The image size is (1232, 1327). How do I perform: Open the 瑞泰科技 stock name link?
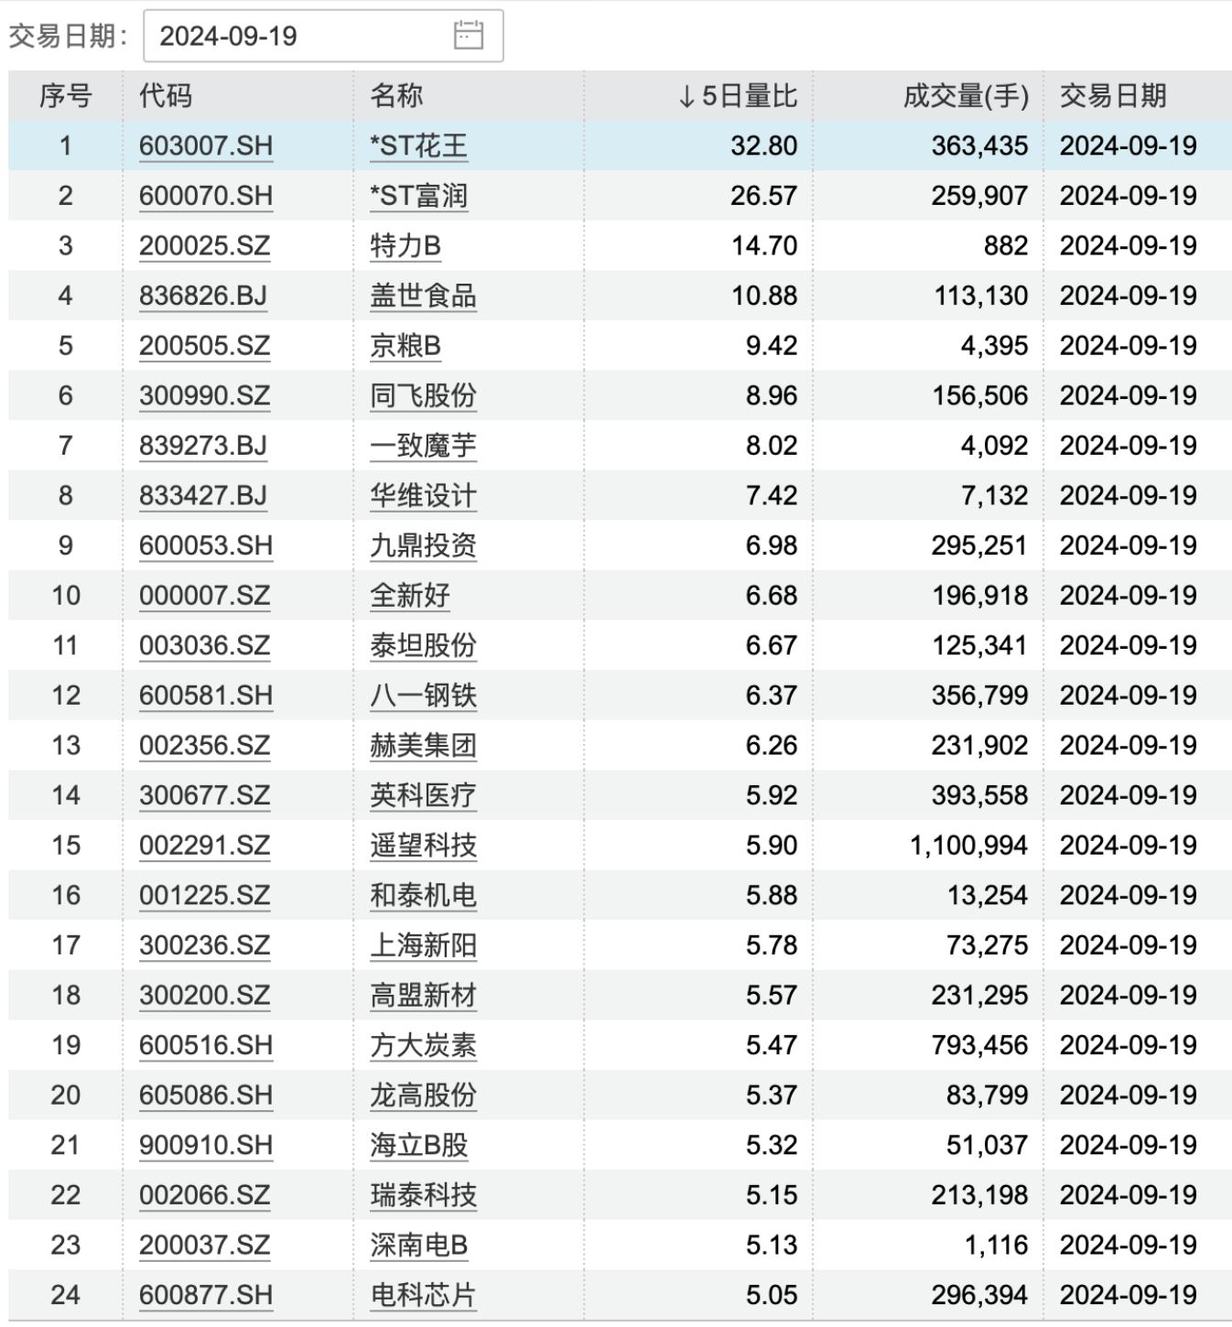click(423, 1194)
